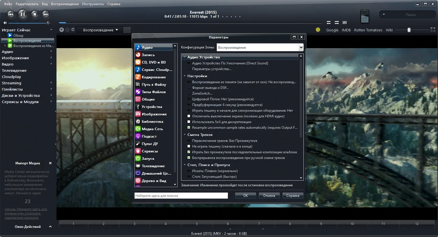Open the Инструменты menu
438x237 pixels.
[x=93, y=4]
